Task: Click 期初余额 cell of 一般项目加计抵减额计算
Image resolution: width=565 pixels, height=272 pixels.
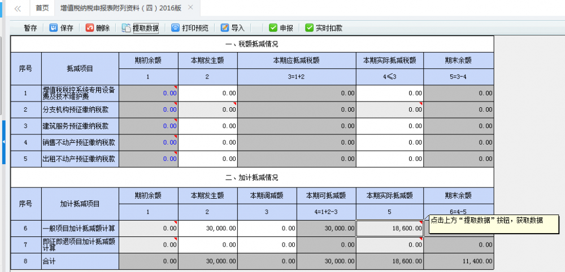Action: tap(149, 229)
